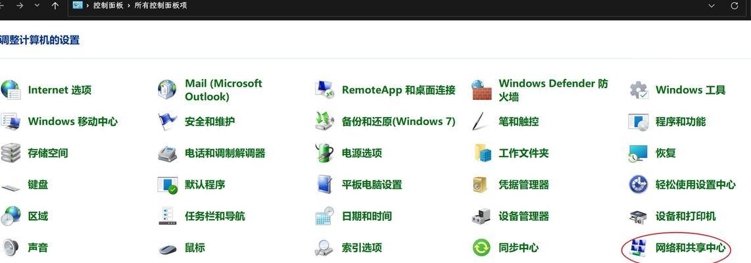Click the 设备管理器 icon

tap(481, 216)
